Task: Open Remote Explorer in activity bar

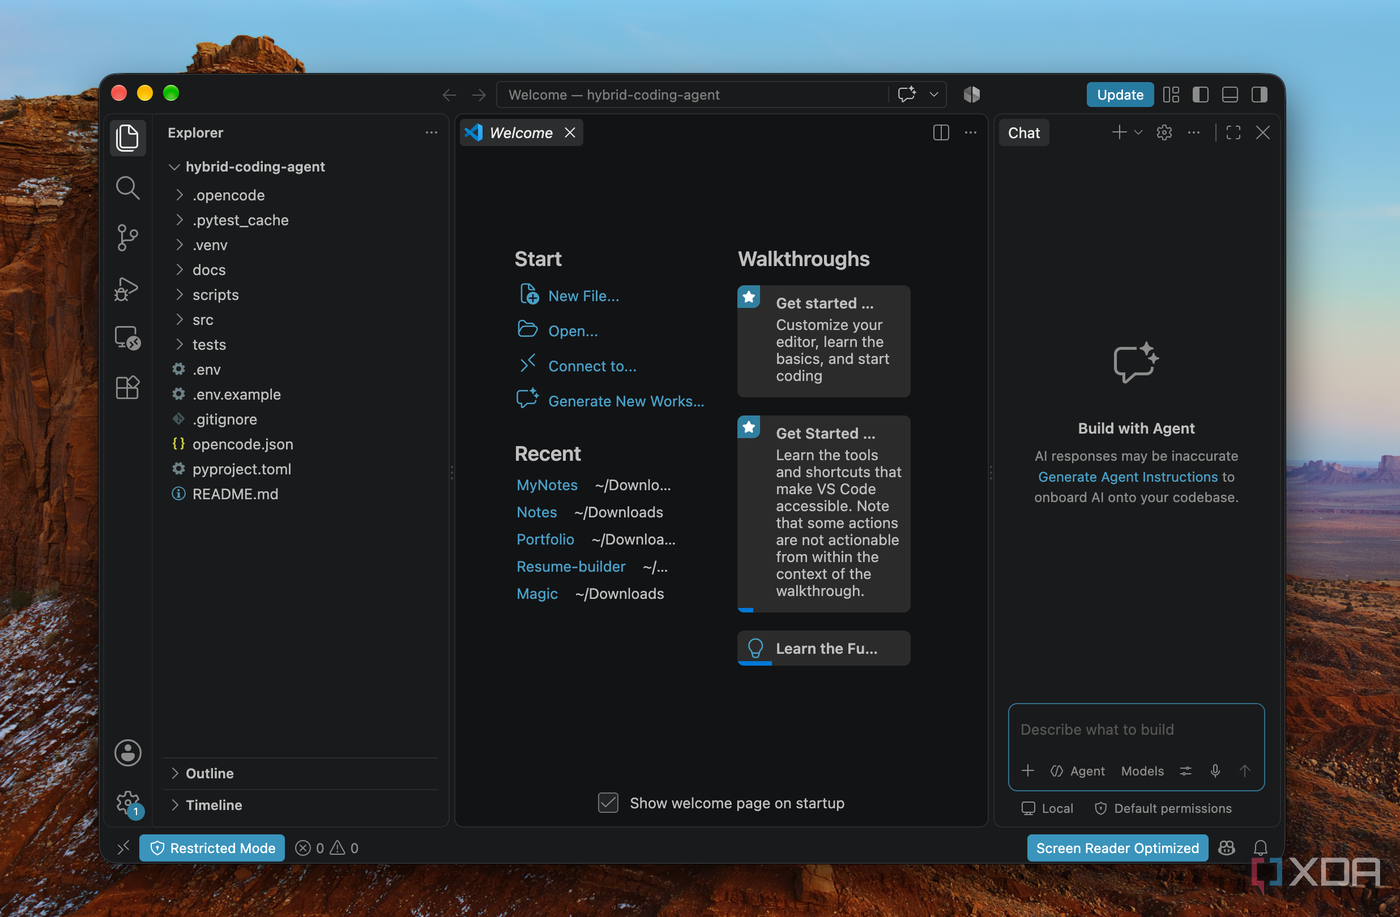Action: tap(127, 338)
